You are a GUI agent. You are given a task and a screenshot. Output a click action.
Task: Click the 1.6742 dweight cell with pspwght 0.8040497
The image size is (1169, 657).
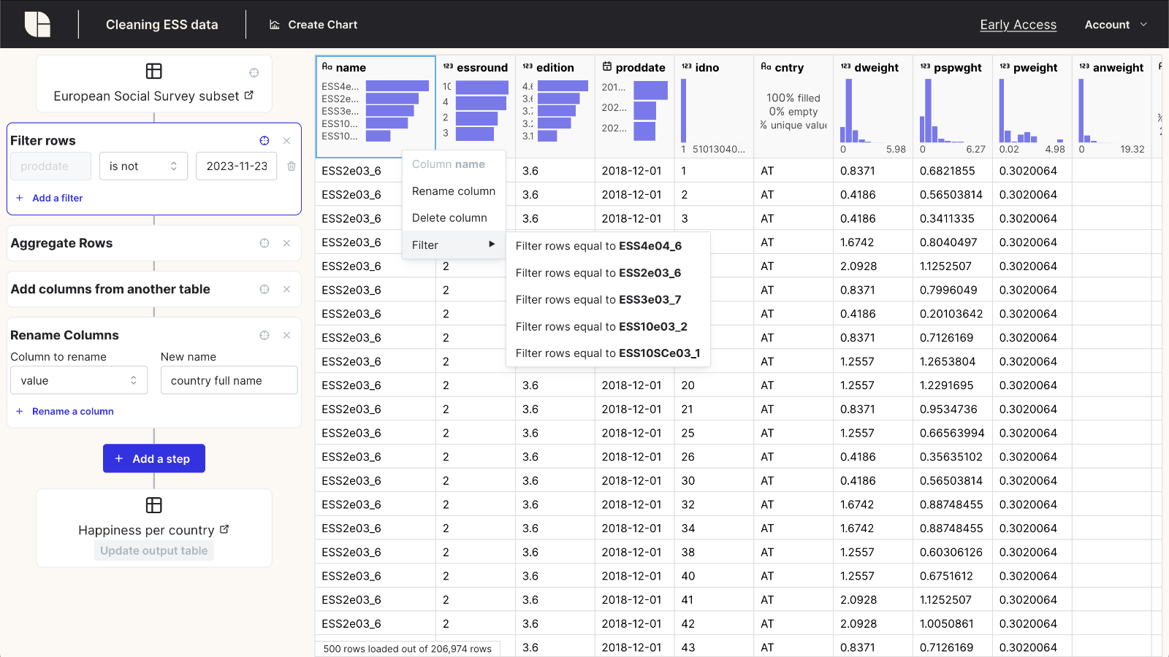tap(873, 242)
